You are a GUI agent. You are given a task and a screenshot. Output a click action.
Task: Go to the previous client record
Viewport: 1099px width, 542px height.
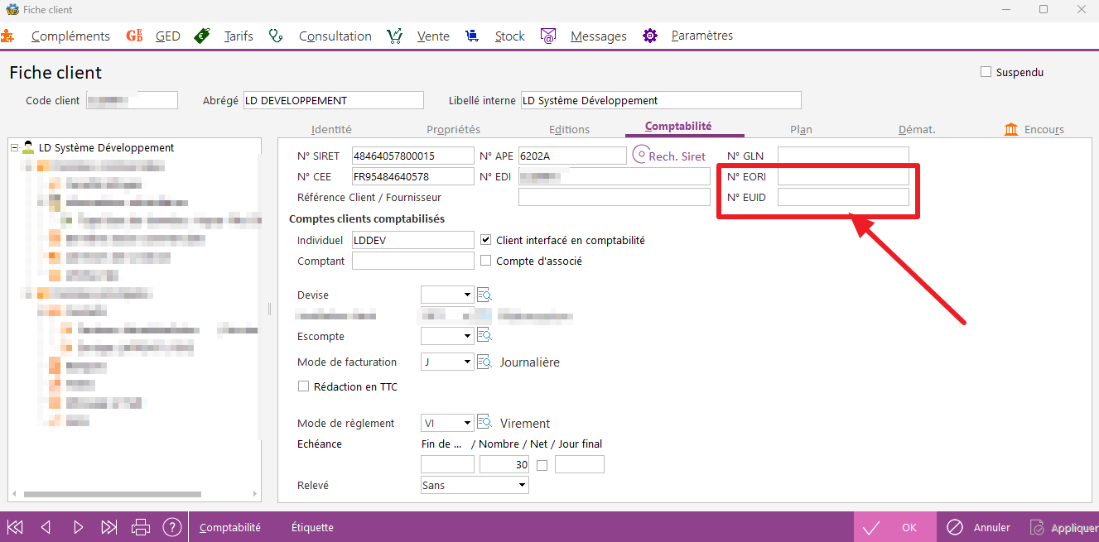click(46, 527)
